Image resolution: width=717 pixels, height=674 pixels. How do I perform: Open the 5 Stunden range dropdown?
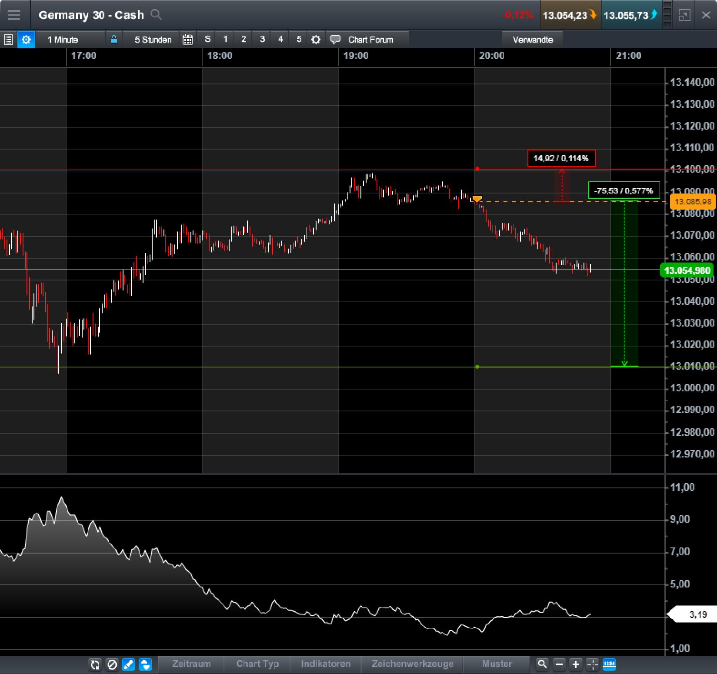pyautogui.click(x=152, y=40)
